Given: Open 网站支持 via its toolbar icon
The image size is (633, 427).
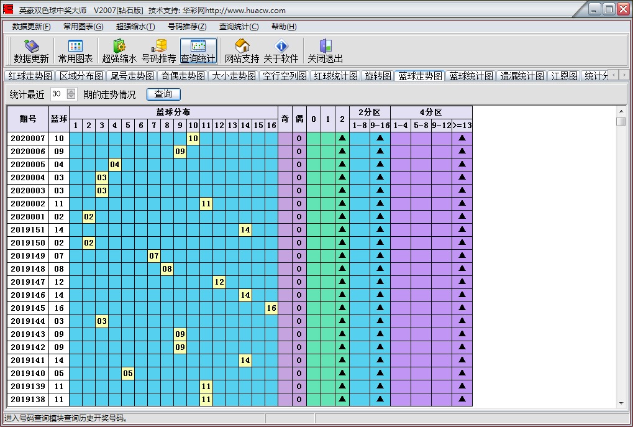Looking at the screenshot, I should [x=242, y=50].
